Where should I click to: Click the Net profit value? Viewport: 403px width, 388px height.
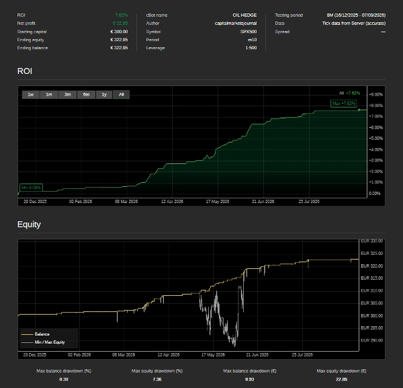point(120,23)
